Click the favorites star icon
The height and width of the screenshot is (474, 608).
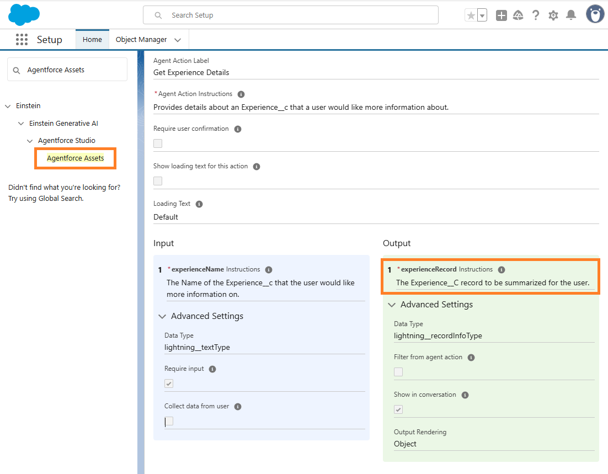pos(471,15)
